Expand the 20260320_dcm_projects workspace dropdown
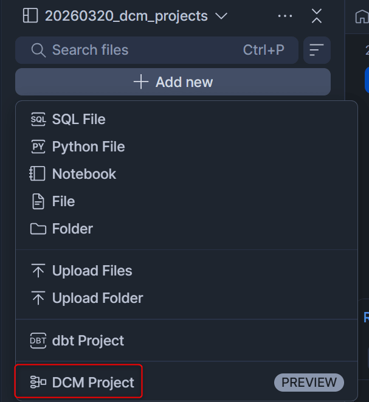 (x=221, y=16)
